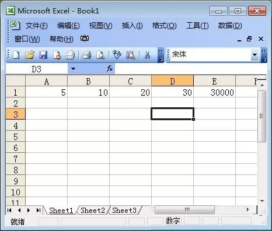Expand standard toolbar options chevron

(x=161, y=55)
